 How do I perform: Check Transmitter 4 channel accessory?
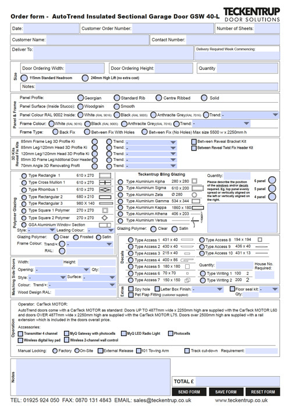click(20, 334)
